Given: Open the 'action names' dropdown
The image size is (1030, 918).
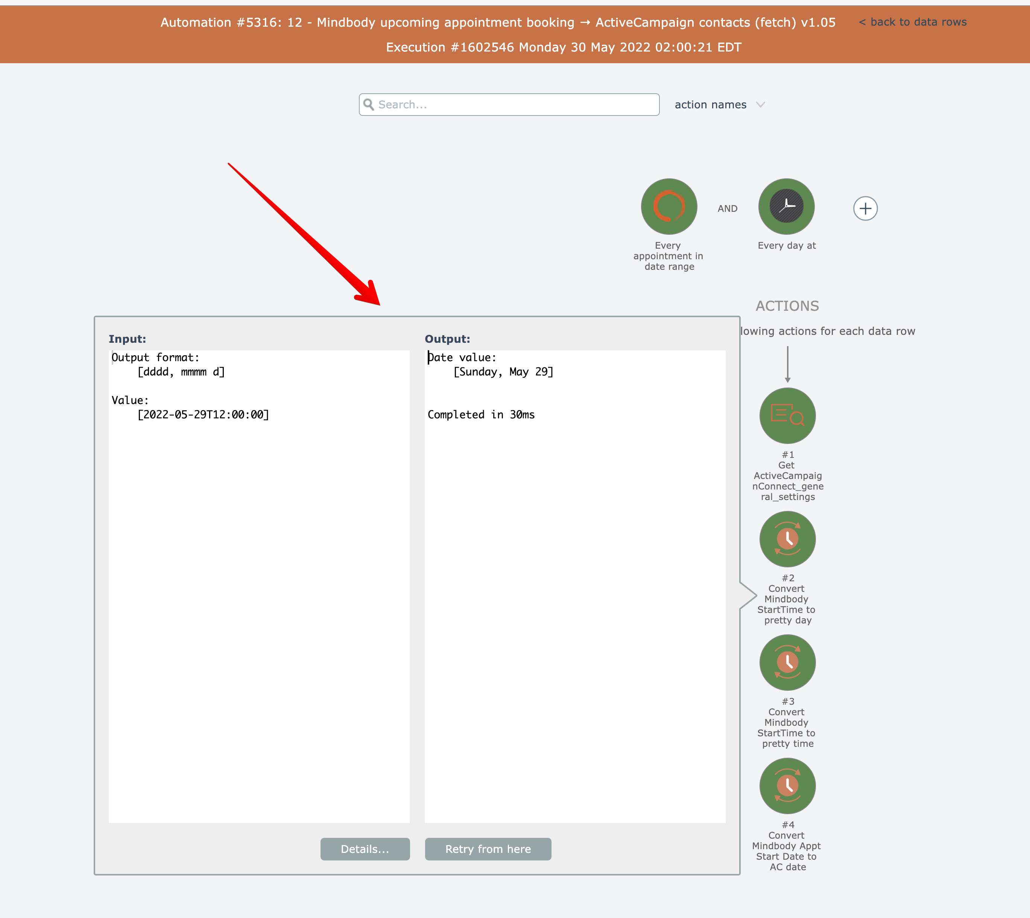Looking at the screenshot, I should pyautogui.click(x=710, y=105).
